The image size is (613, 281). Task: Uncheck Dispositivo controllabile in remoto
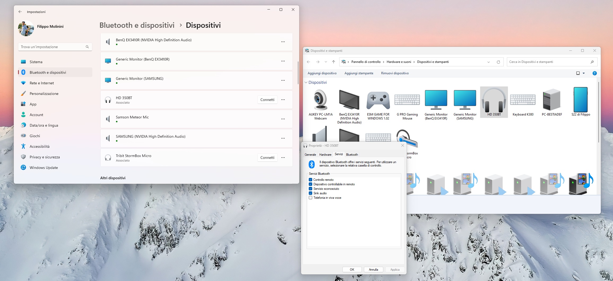pos(310,184)
